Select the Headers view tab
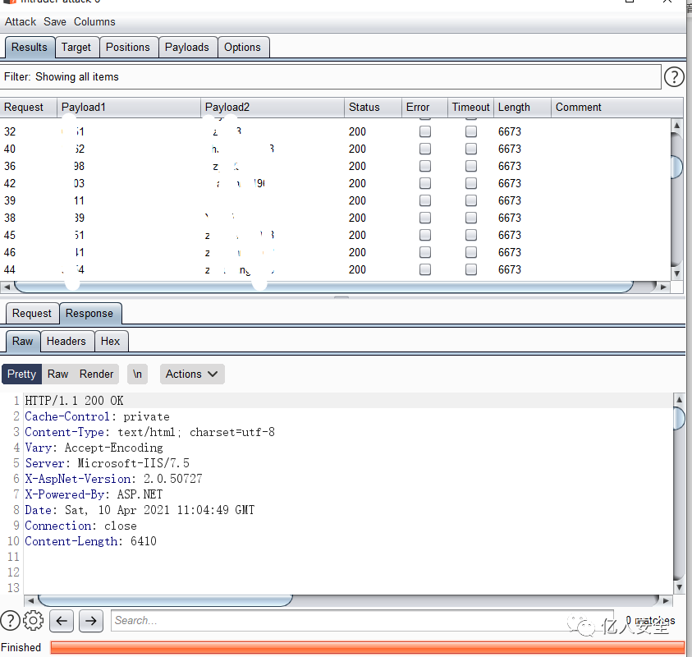Viewport: 692px width, 657px height. [66, 342]
